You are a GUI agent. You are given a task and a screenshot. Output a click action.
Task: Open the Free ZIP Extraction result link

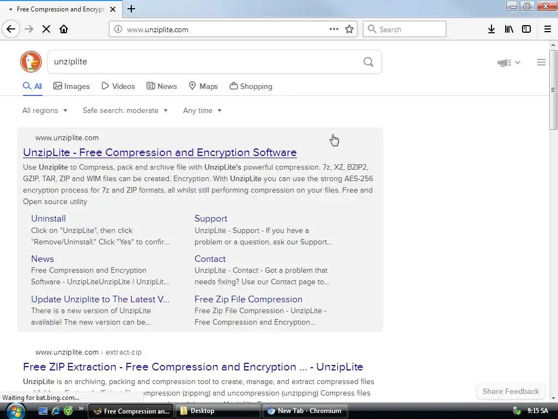point(193,367)
